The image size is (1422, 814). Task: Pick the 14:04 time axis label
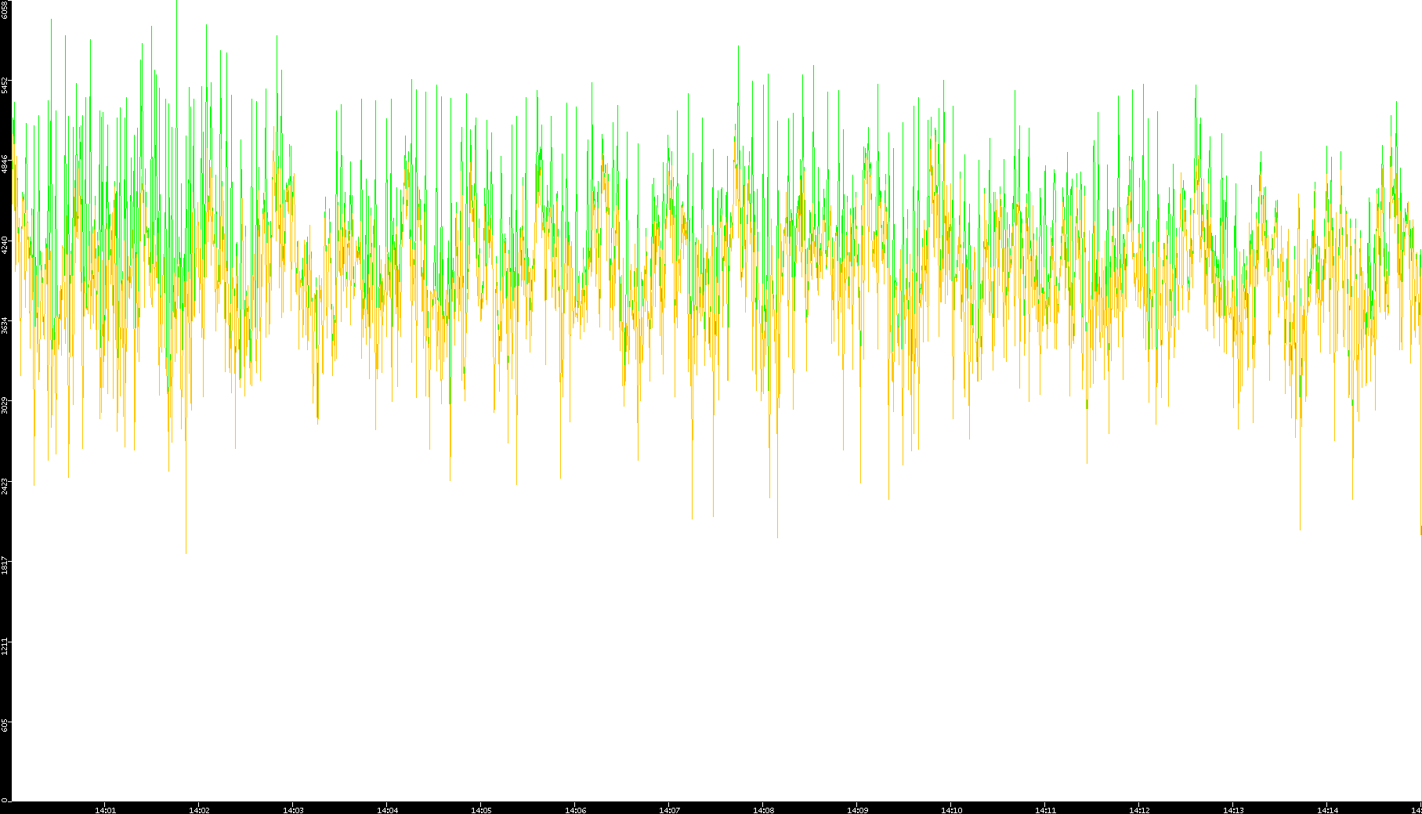click(x=387, y=810)
